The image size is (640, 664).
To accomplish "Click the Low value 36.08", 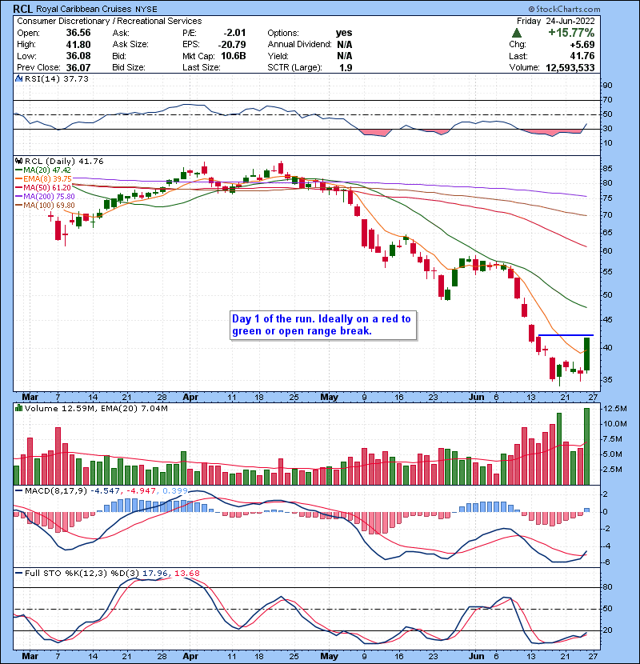I will click(x=78, y=56).
